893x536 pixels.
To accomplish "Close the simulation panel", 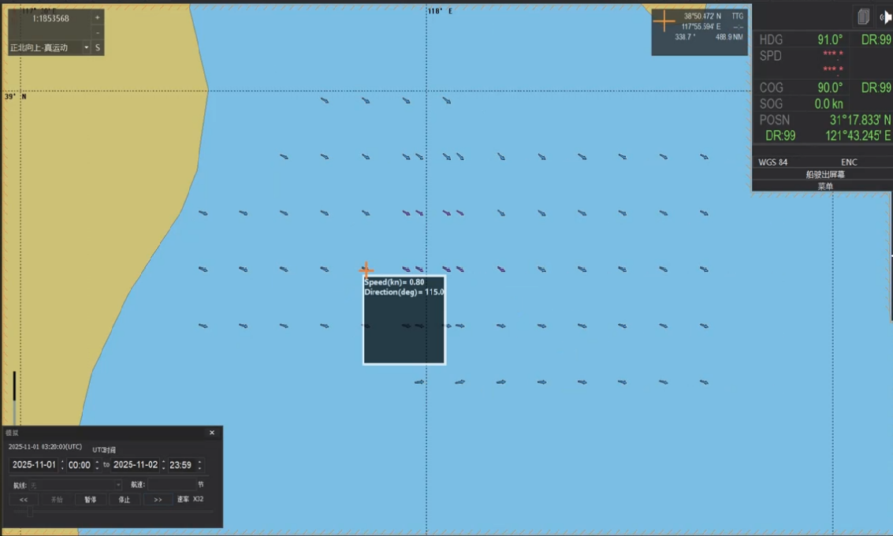I will click(211, 433).
